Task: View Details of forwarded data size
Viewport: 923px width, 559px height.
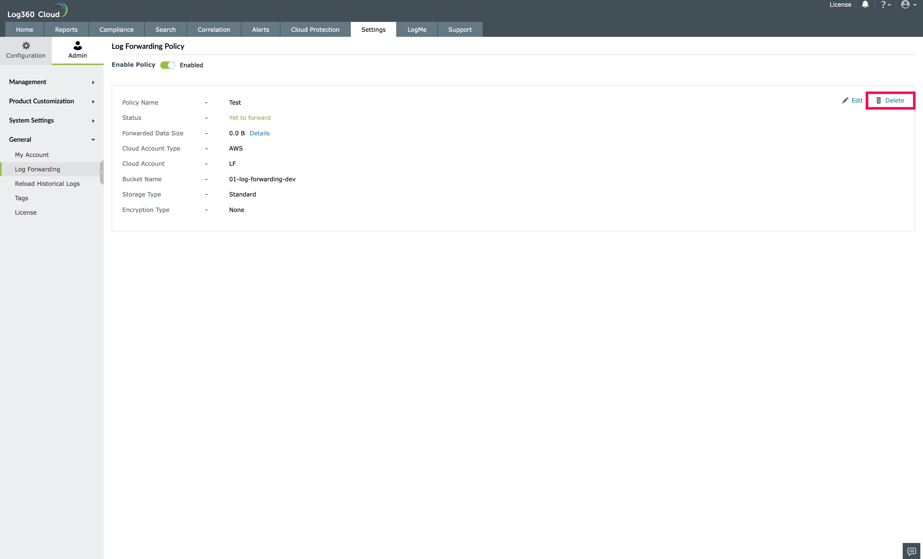Action: [x=259, y=133]
